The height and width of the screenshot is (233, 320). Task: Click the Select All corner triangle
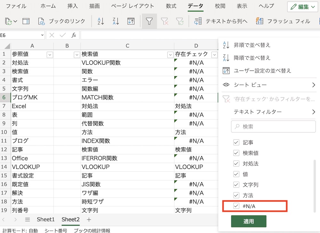click(x=7, y=46)
